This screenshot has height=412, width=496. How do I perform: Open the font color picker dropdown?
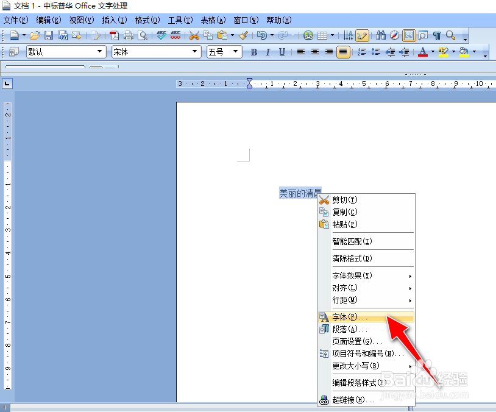[433, 52]
